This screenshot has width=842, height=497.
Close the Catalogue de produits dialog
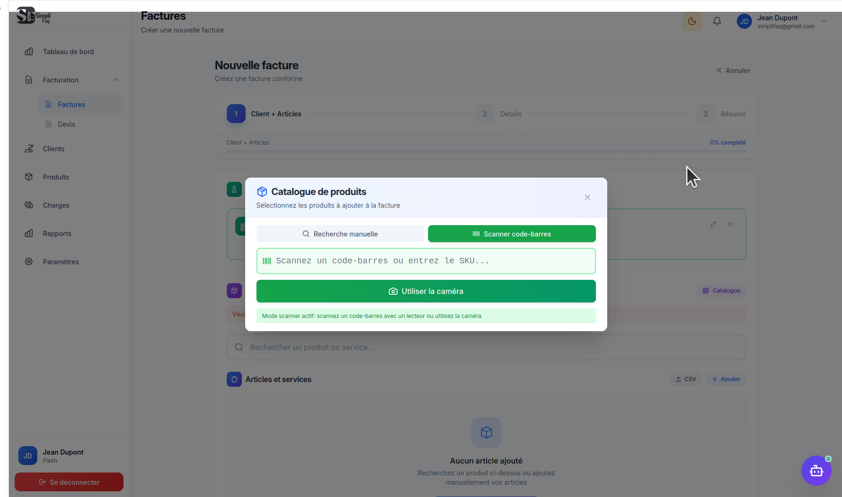click(587, 197)
